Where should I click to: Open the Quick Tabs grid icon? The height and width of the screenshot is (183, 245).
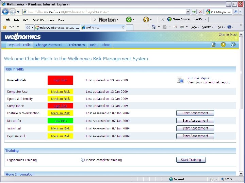point(28,27)
